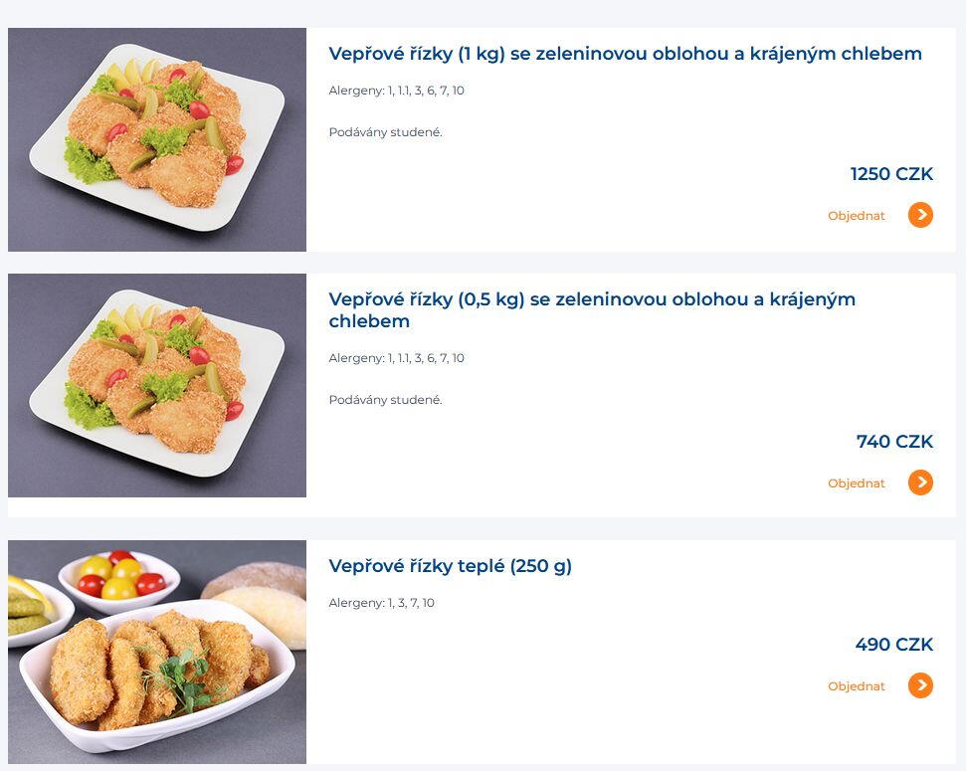Click orange arrow icon for 0,5 kg řízky
This screenshot has width=966, height=771.
coord(920,482)
